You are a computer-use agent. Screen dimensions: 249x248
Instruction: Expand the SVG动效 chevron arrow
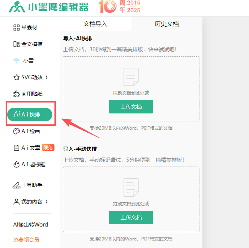tap(47, 77)
